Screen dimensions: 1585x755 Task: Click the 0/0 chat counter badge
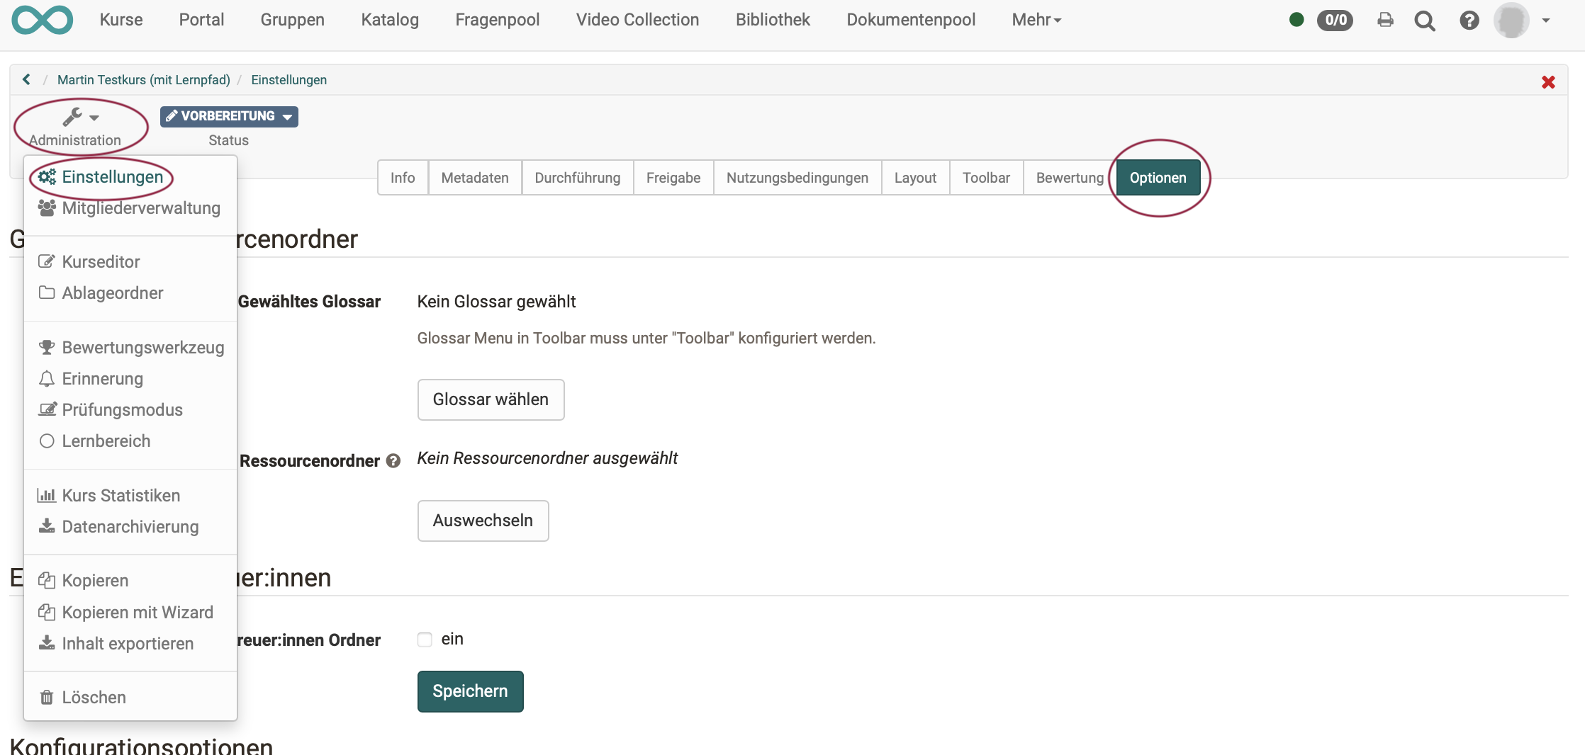point(1335,20)
